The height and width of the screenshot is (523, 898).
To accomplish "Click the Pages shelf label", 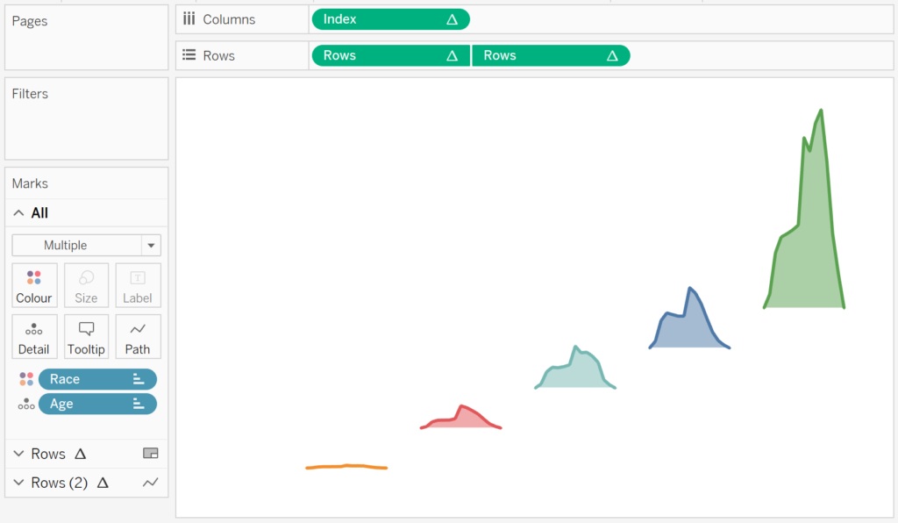I will click(x=30, y=21).
